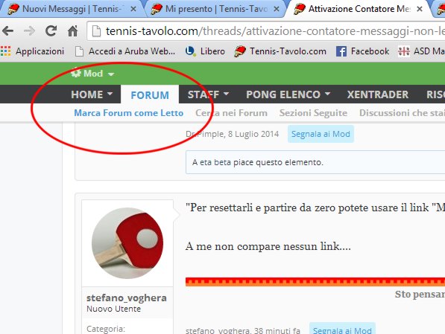Image resolution: width=445 pixels, height=334 pixels.
Task: Click stefano_voghera paddle avatar image
Action: 127,243
